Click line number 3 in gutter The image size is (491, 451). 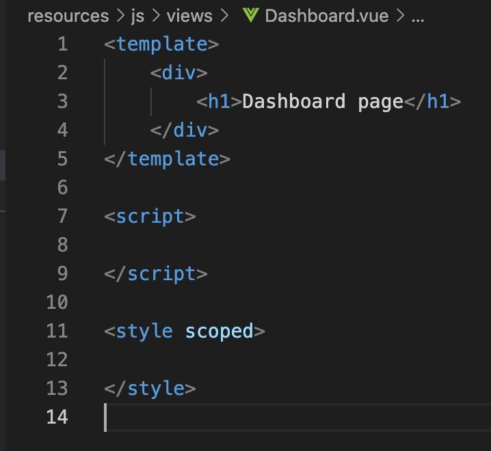tap(63, 101)
